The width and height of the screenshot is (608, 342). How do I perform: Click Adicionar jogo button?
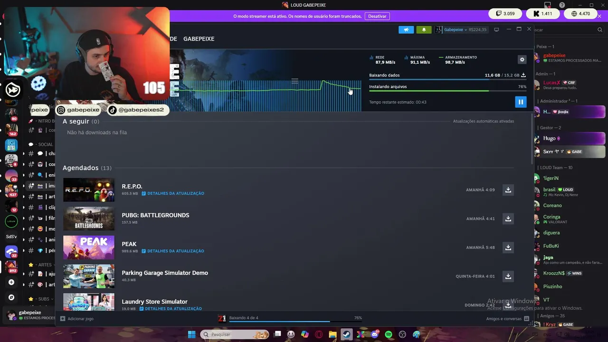pyautogui.click(x=77, y=319)
